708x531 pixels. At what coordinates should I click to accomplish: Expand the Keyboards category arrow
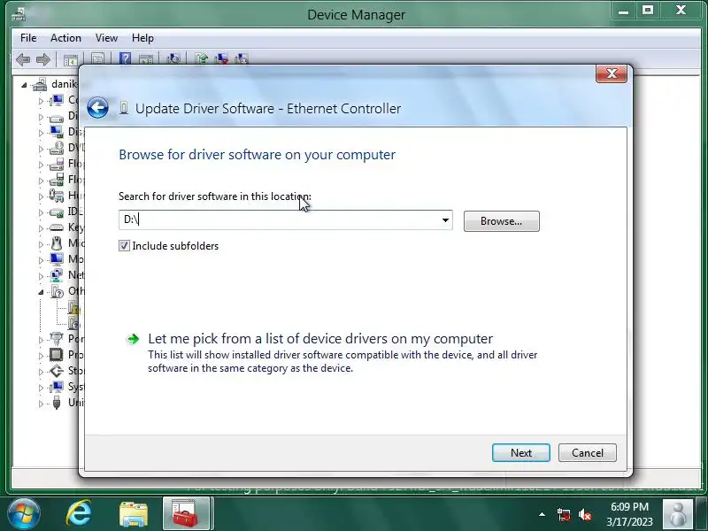(41, 228)
